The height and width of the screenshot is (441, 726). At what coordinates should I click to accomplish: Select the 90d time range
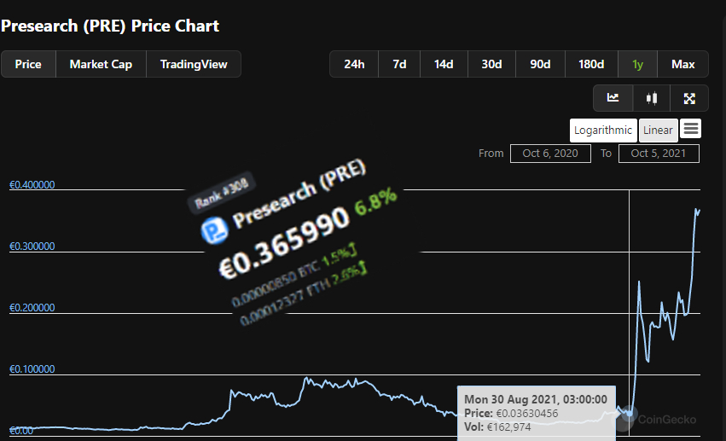point(540,65)
